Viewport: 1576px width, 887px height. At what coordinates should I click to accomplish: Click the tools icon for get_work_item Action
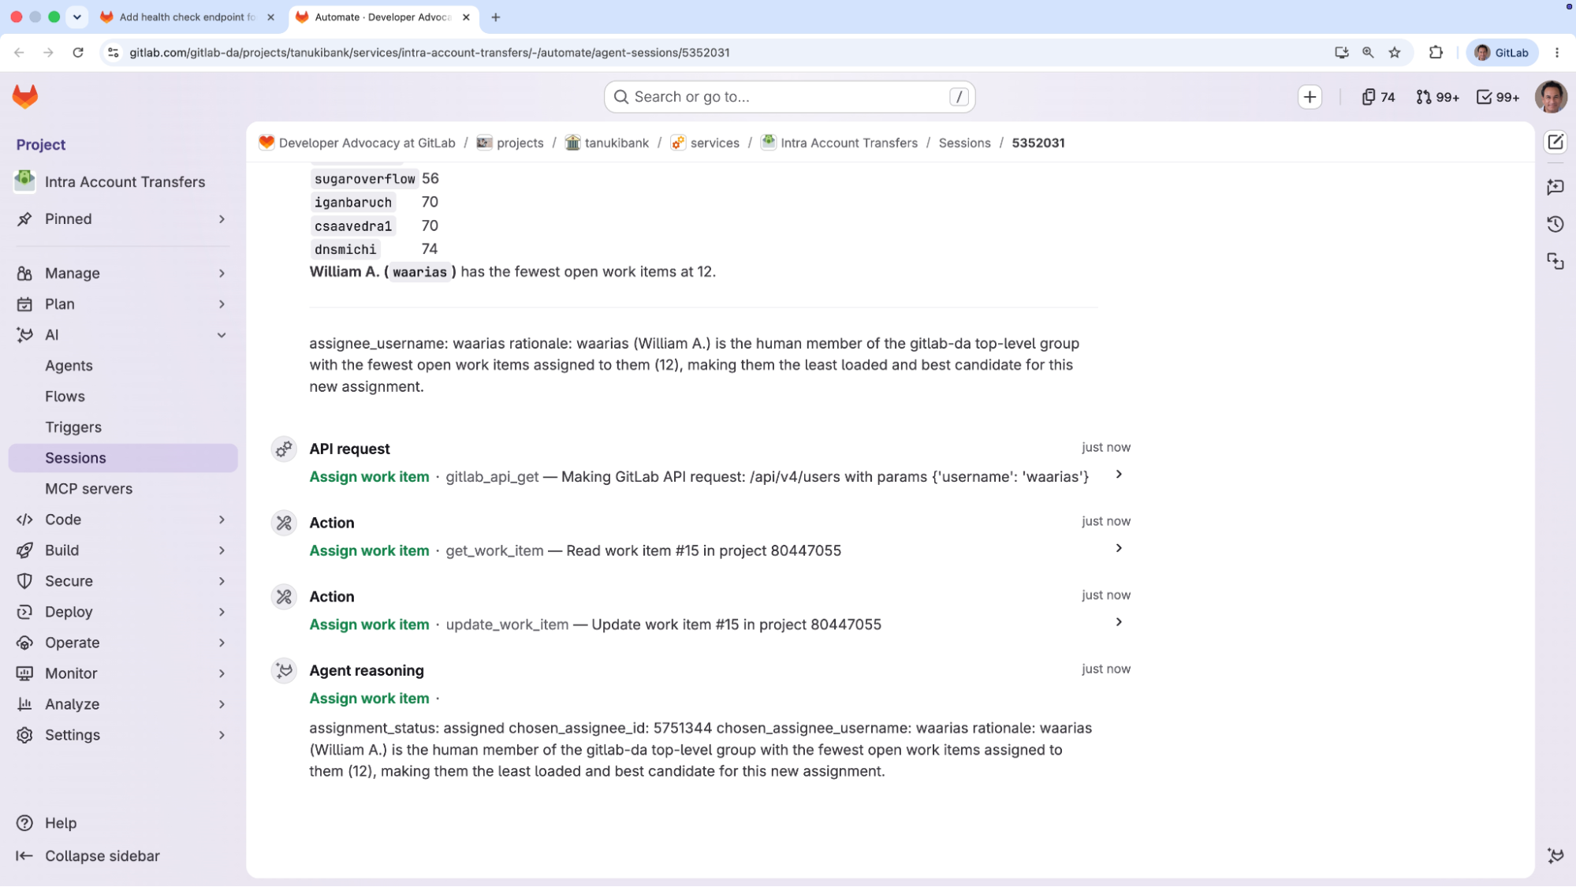284,523
